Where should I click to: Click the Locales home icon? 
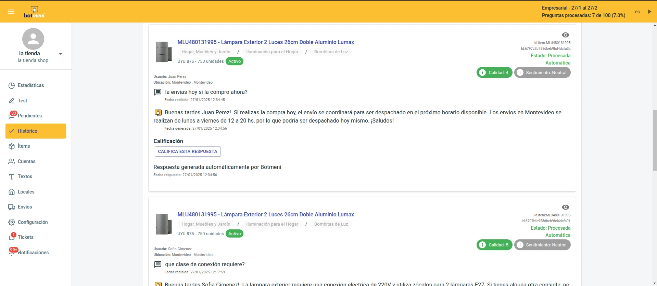click(x=12, y=192)
